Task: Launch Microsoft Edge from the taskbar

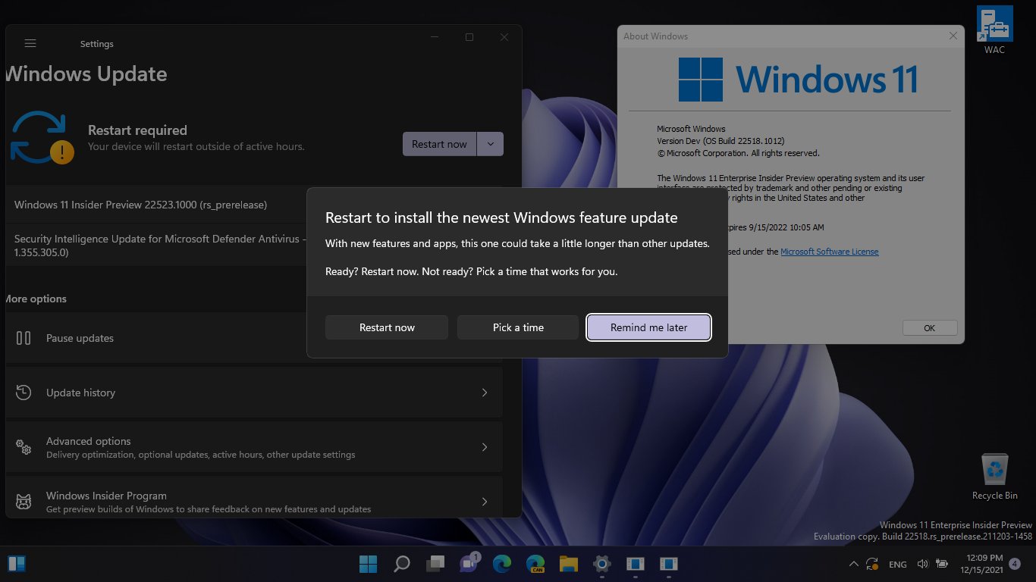Action: tap(502, 564)
